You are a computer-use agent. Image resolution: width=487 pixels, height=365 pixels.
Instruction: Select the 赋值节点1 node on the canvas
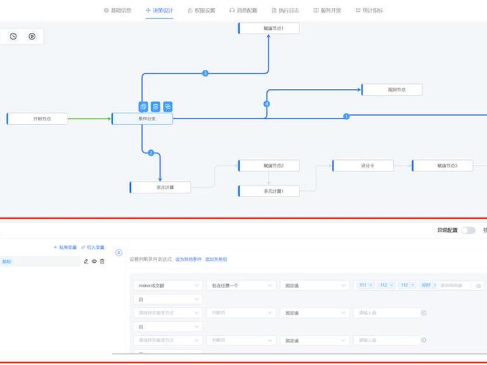pos(269,28)
